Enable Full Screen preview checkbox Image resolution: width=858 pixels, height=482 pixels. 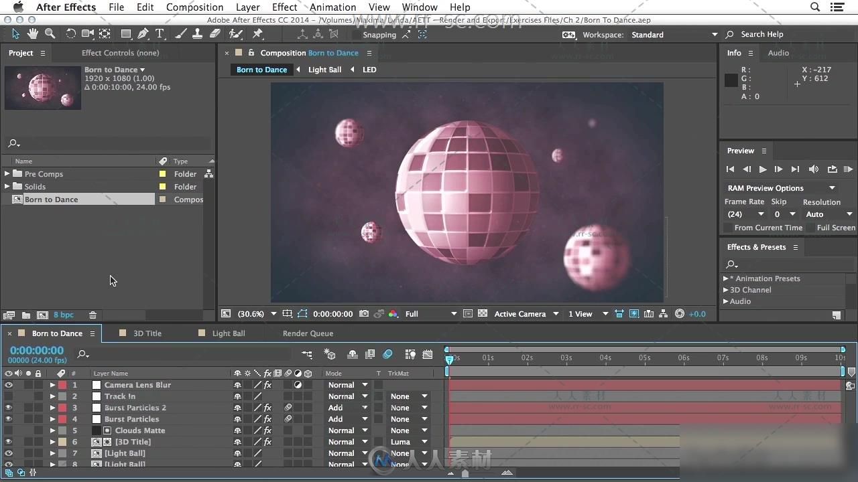tap(810, 228)
